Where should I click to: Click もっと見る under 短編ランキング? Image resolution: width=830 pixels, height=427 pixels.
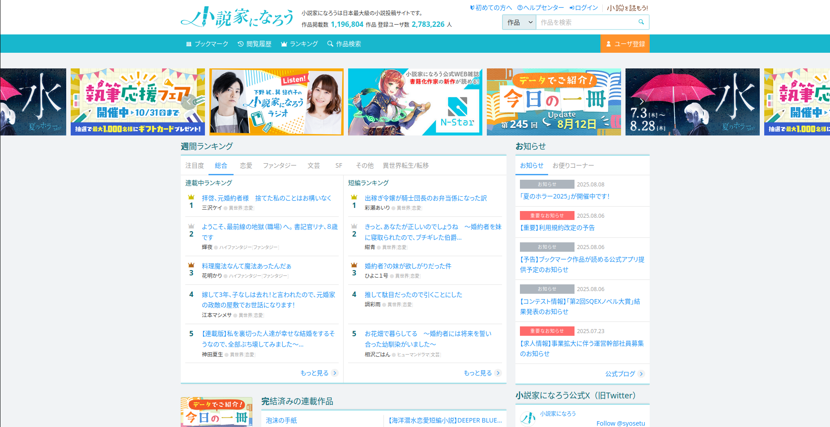(x=482, y=373)
